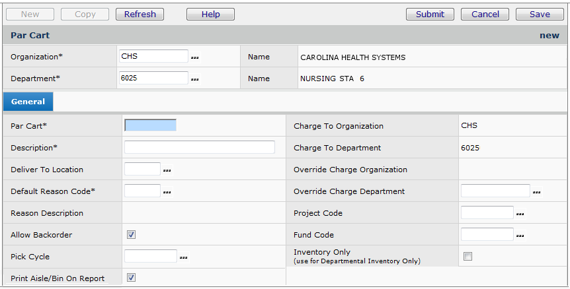Focus the Par Cart input field
This screenshot has width=570, height=289.
[x=150, y=125]
